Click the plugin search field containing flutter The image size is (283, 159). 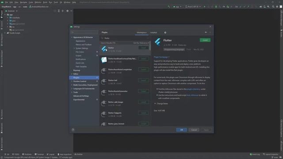click(x=125, y=38)
